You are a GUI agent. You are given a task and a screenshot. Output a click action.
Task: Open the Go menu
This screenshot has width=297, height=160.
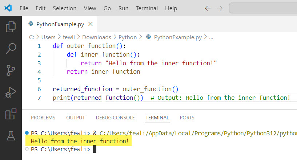pyautogui.click(x=107, y=8)
